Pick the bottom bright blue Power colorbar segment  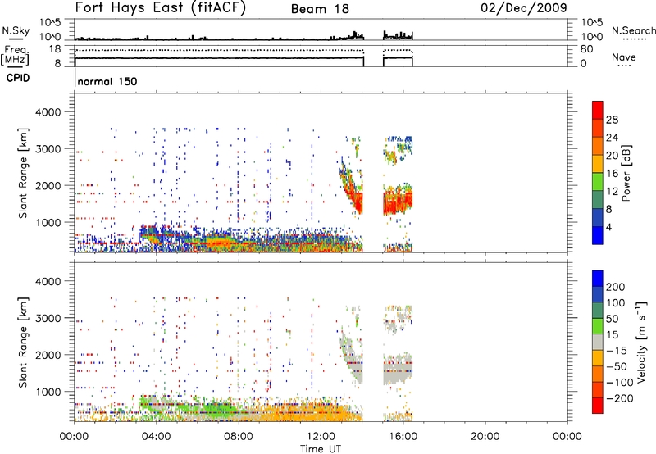598,235
